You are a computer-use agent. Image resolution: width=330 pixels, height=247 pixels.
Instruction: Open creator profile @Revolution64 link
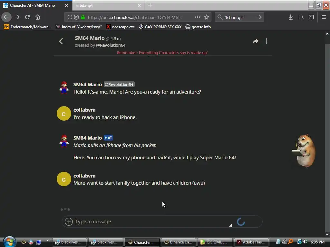(111, 45)
